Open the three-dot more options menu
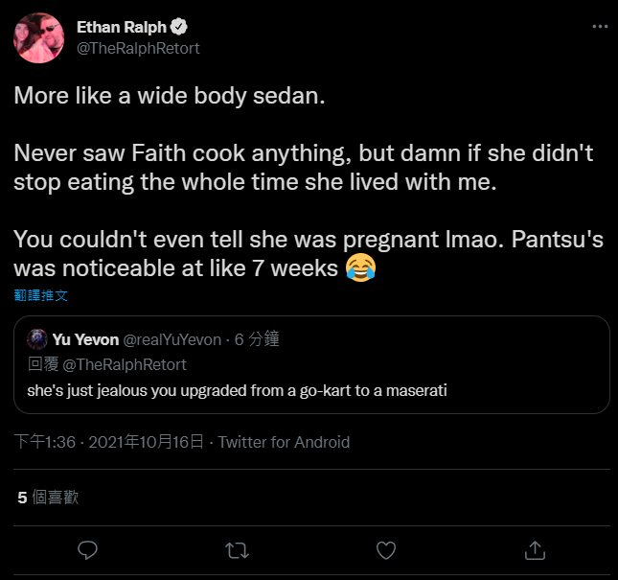The width and height of the screenshot is (618, 580). coord(600,27)
